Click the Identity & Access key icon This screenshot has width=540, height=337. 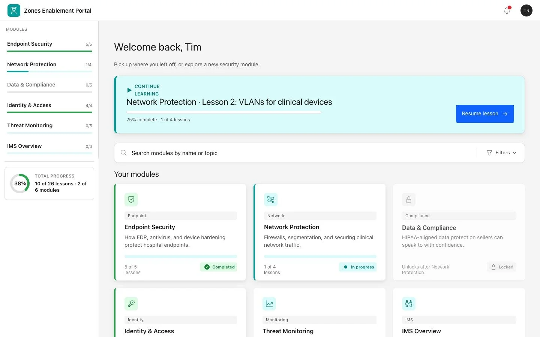pyautogui.click(x=131, y=304)
